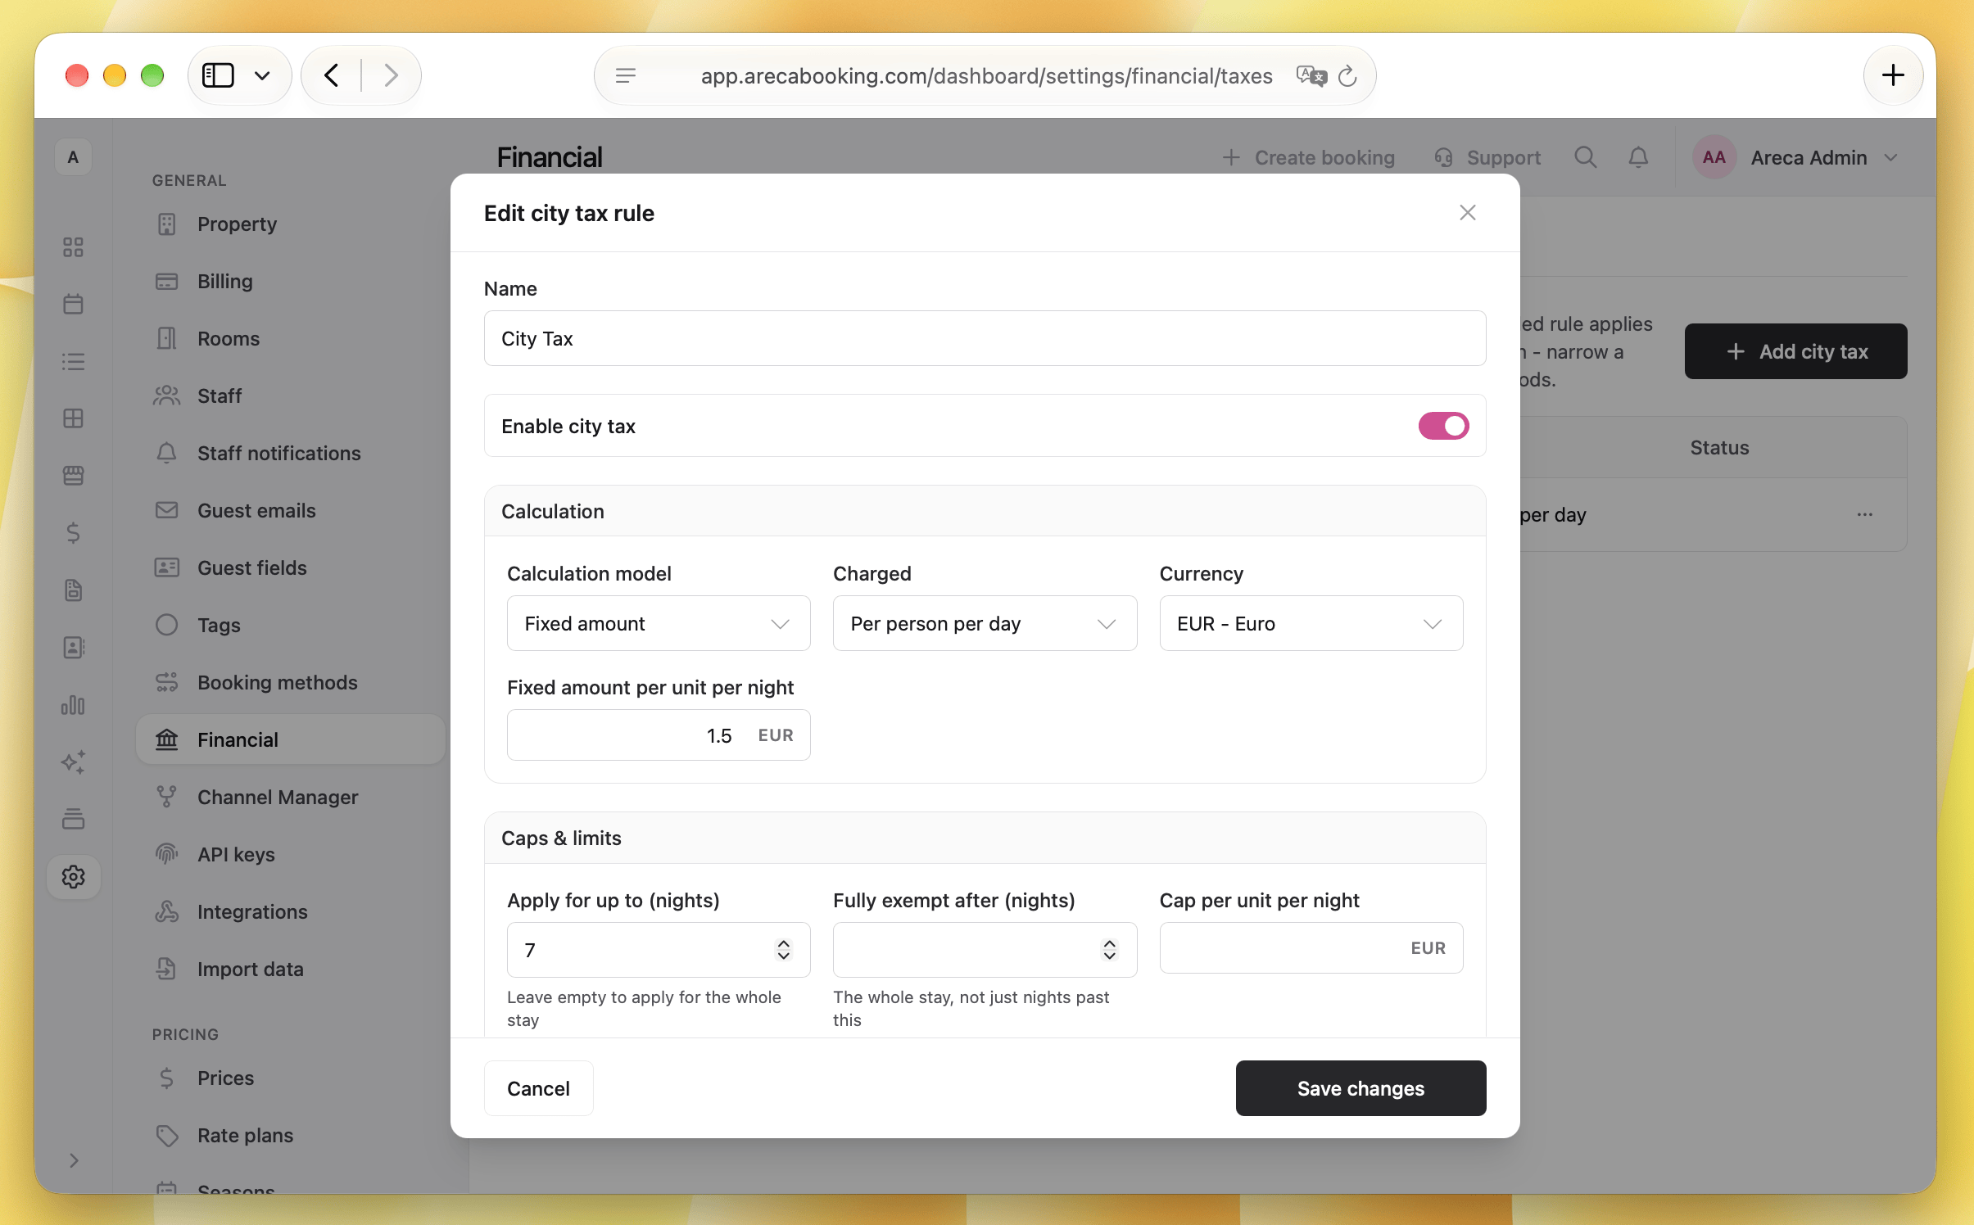Open Prices in the sidebar
Viewport: 1974px width, 1225px height.
click(291, 1078)
